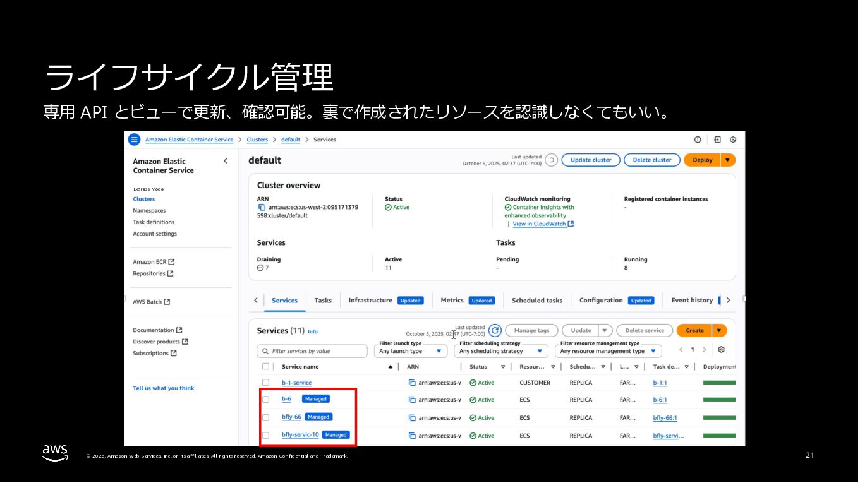Open Amazon ECR external link

tap(154, 262)
